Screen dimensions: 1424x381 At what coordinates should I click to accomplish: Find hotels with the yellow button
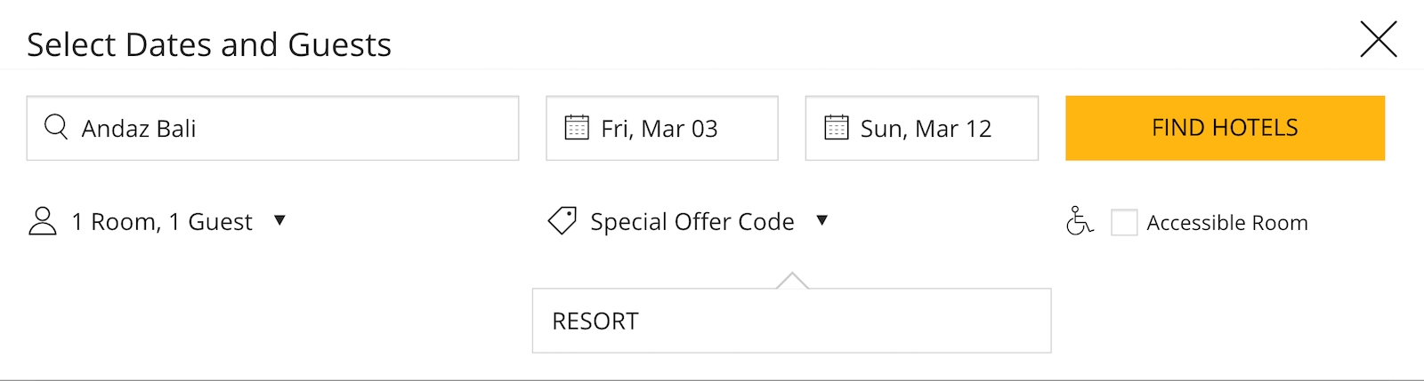[1226, 128]
